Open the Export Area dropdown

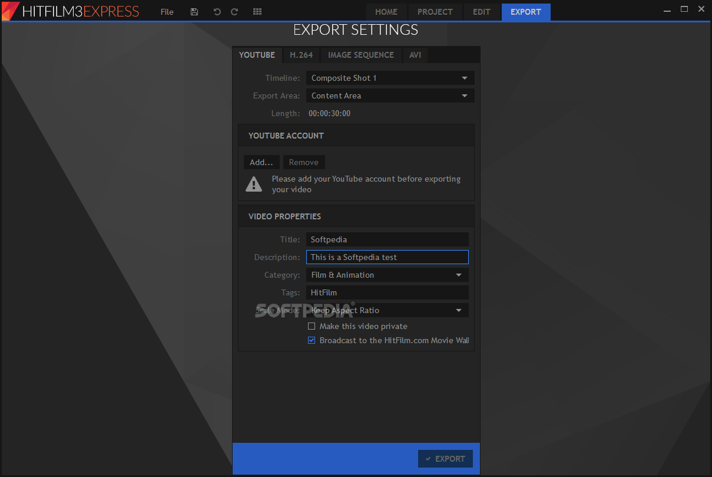[390, 96]
